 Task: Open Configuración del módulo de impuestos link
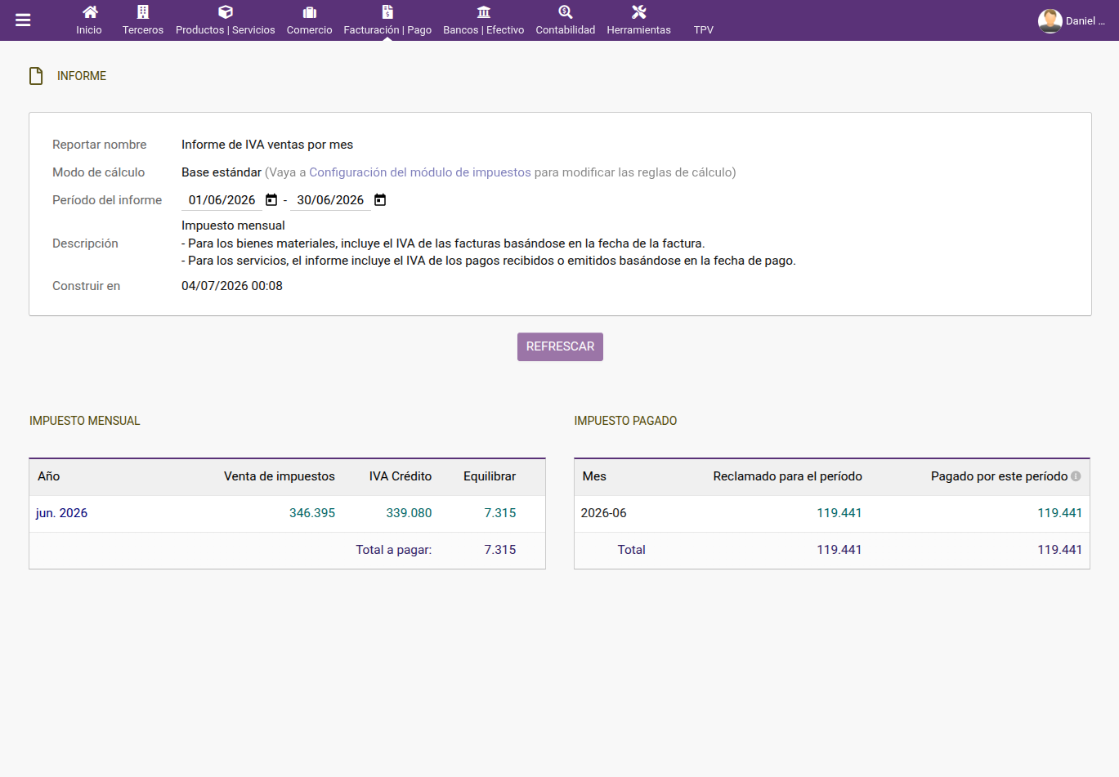click(x=420, y=172)
